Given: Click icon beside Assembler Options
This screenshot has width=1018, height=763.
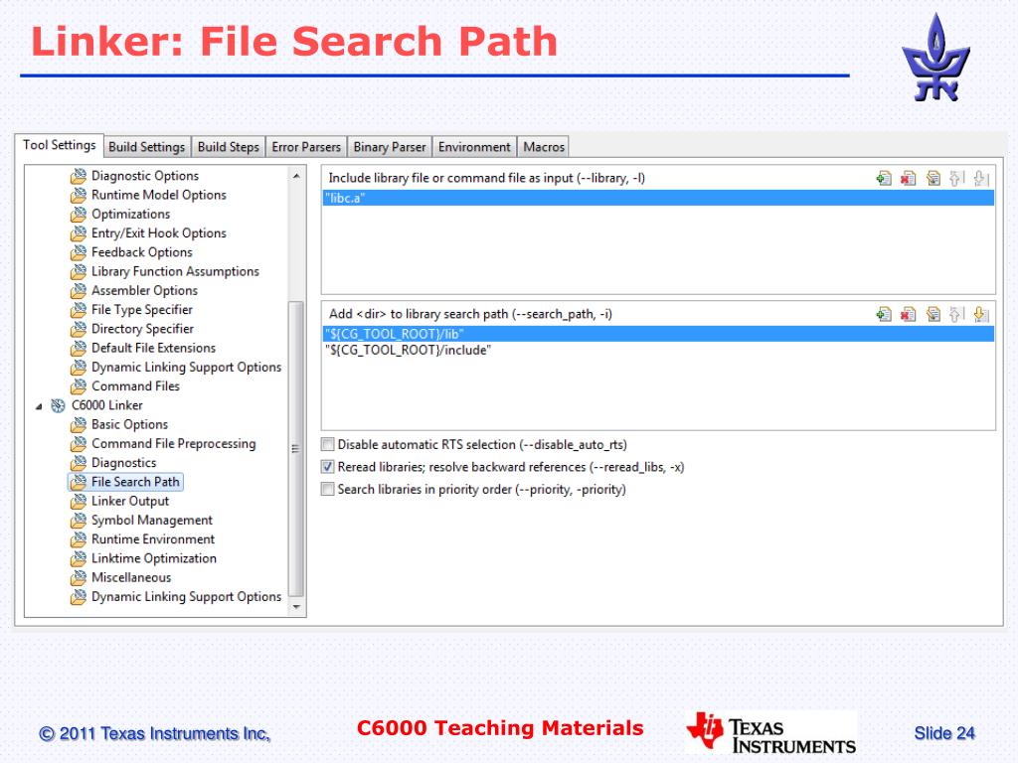Looking at the screenshot, I should coord(78,291).
